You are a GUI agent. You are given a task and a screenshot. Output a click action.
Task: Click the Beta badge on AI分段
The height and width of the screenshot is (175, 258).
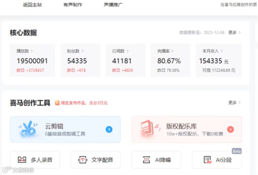237,151
